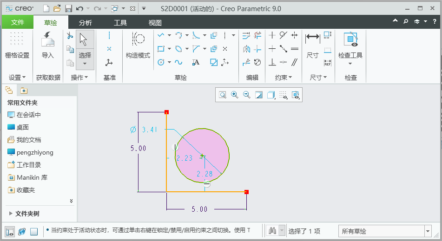This screenshot has width=442, height=241.
Task: Select the Arc sketch tool
Action: point(178,35)
